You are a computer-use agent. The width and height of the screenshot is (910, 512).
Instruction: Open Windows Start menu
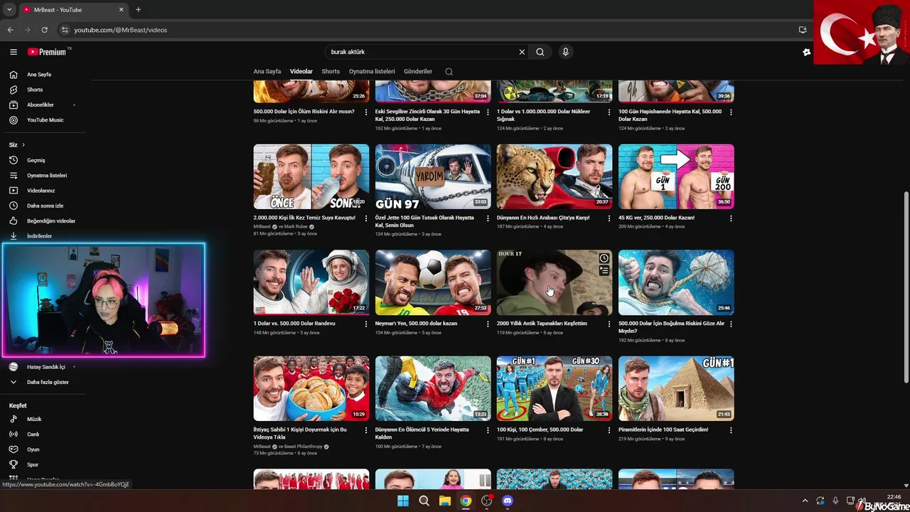click(403, 501)
